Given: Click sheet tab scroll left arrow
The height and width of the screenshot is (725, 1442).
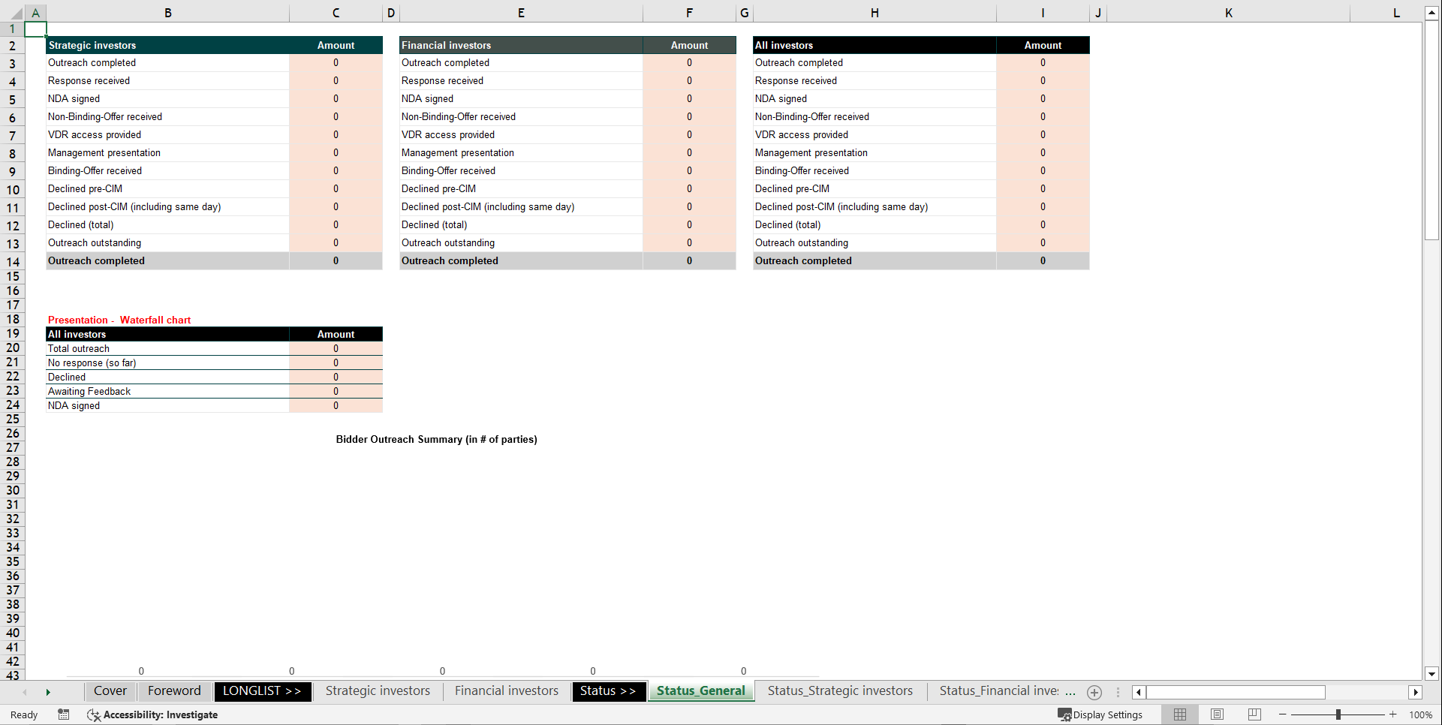Looking at the screenshot, I should [x=25, y=692].
